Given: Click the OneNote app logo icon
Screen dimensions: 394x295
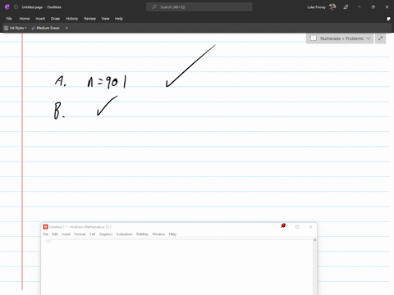Looking at the screenshot, I should (7, 7).
